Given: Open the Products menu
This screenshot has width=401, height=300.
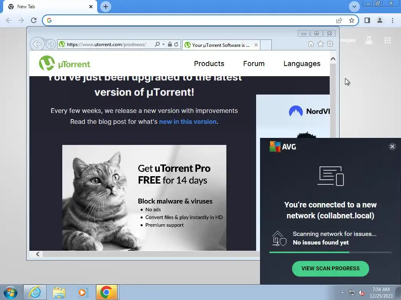Looking at the screenshot, I should point(209,64).
